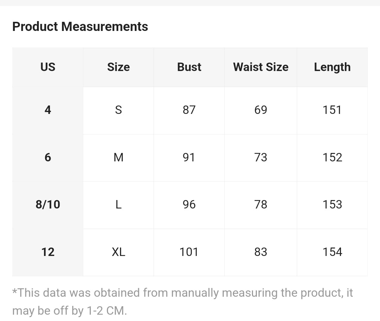Select the 8/10 US size cell
The height and width of the screenshot is (321, 380).
coord(48,205)
